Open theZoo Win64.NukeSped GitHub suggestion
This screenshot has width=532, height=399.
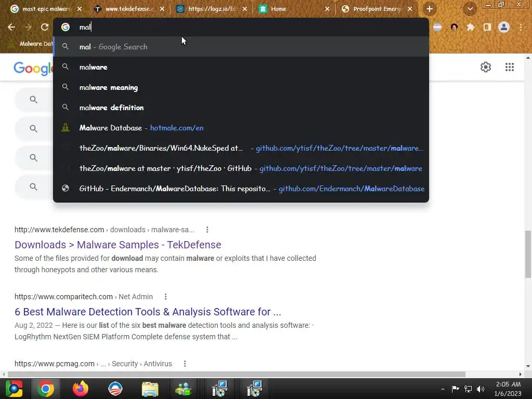[x=241, y=148]
